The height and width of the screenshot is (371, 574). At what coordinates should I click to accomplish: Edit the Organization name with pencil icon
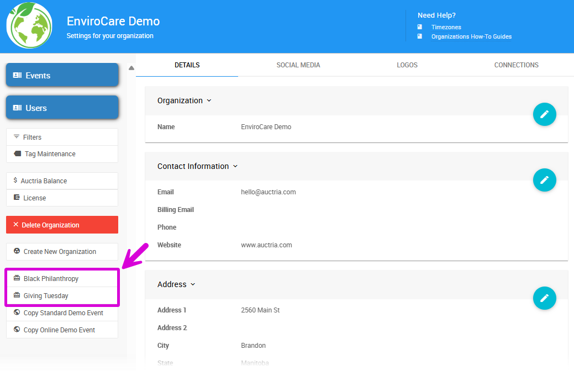click(544, 114)
